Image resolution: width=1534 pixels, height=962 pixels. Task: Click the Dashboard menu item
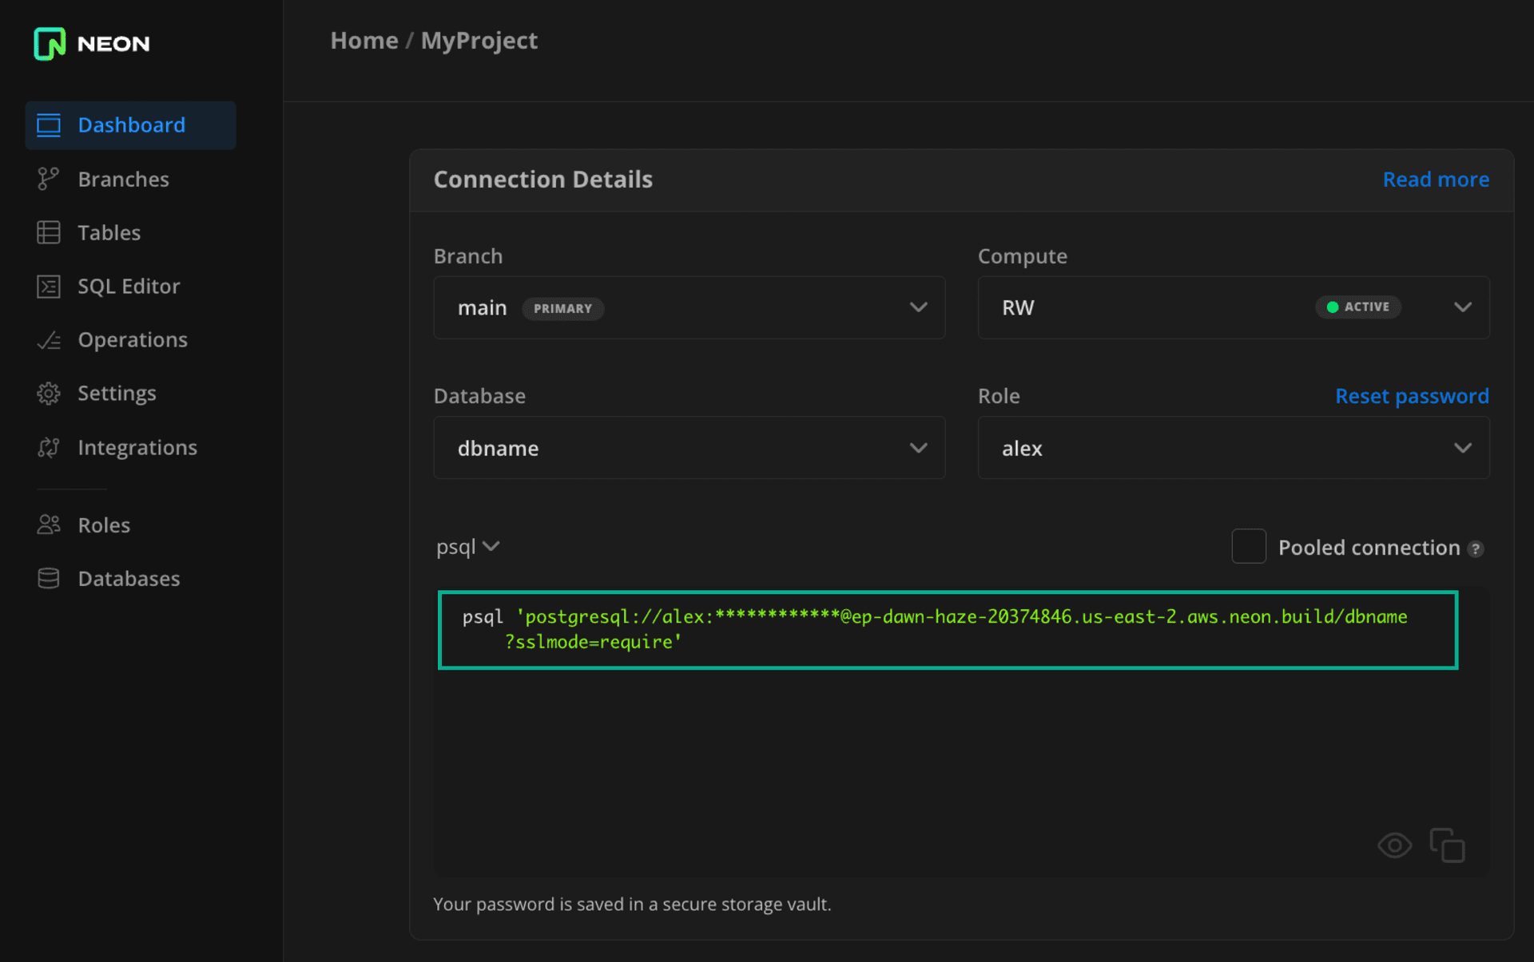pos(131,124)
